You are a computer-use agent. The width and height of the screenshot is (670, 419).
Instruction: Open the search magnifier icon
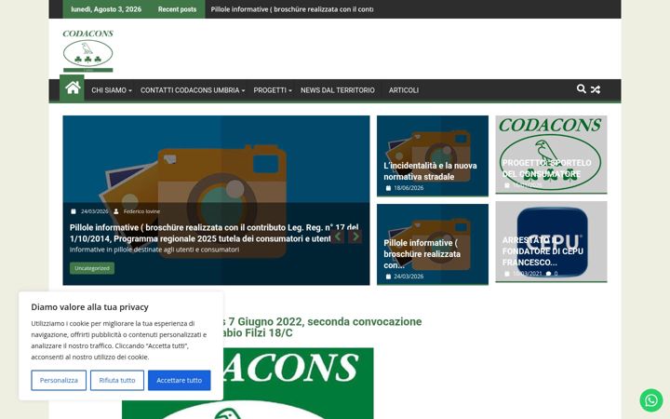click(581, 89)
